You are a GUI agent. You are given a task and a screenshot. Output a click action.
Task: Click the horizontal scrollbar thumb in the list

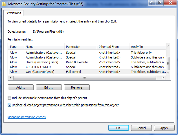click(x=85, y=78)
